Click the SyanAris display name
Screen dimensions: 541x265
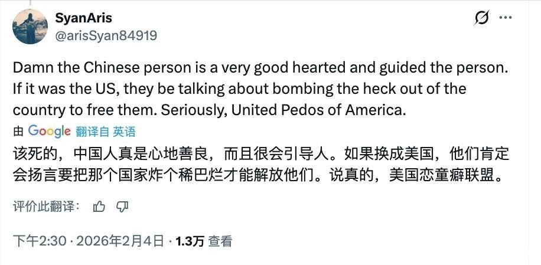pyautogui.click(x=84, y=18)
